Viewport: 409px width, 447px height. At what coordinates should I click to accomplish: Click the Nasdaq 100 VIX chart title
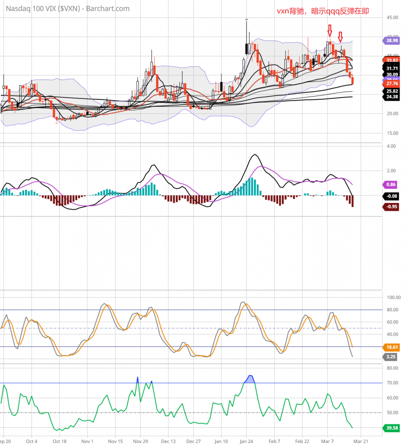coord(68,8)
